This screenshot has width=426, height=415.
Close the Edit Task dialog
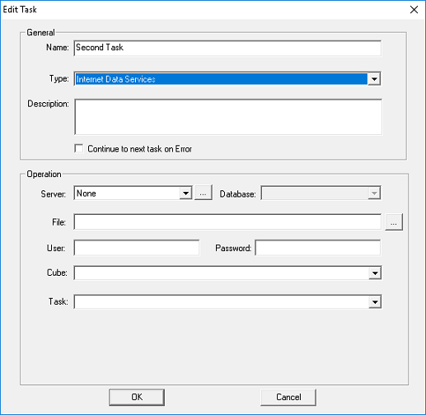[x=414, y=10]
